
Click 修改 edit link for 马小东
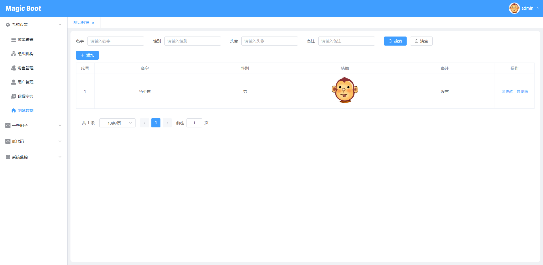pos(507,91)
